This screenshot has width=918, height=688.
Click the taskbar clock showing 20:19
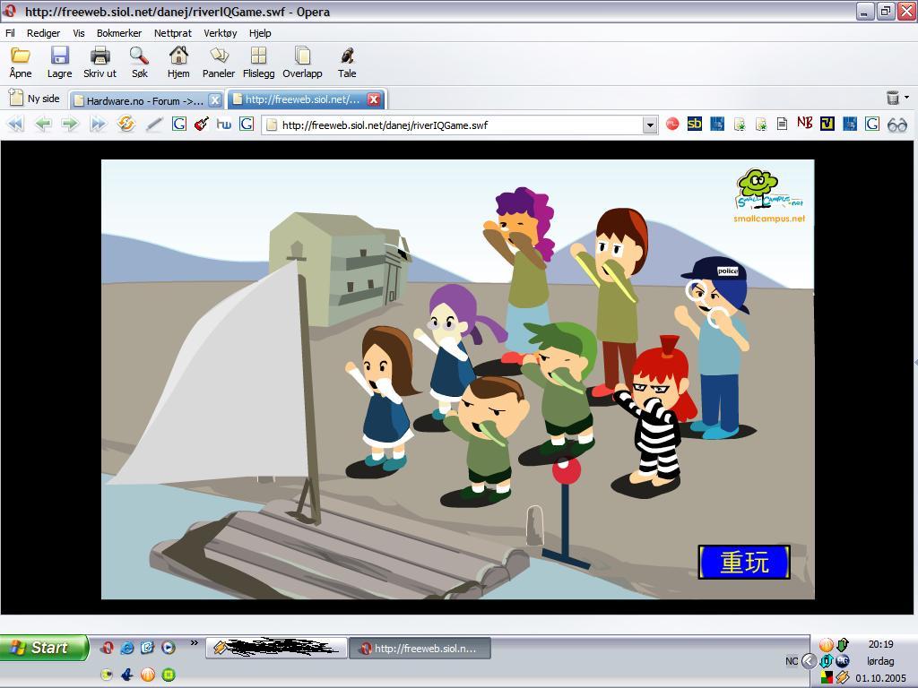(880, 644)
